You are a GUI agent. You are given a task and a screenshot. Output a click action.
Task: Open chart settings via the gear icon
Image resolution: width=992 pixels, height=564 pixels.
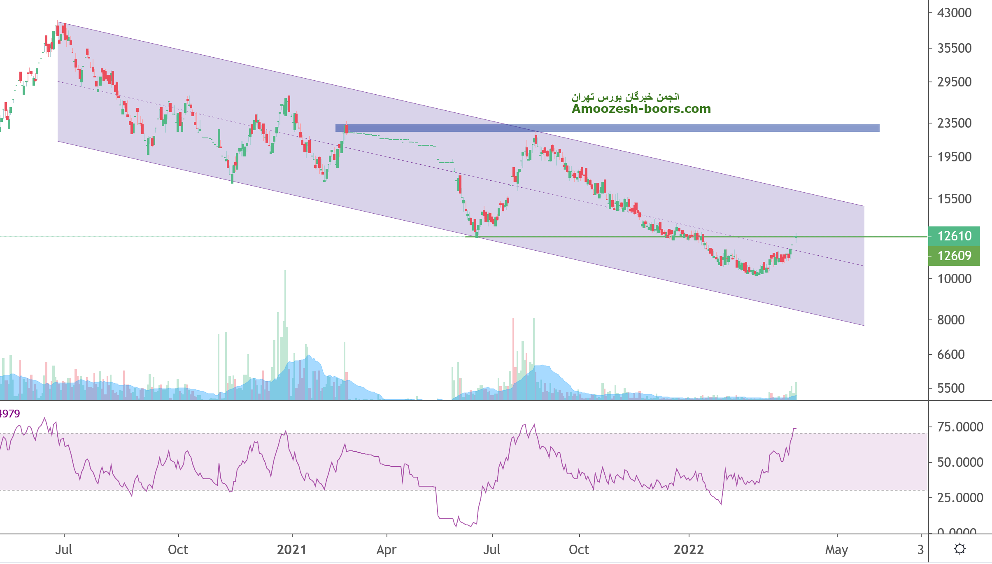960,549
